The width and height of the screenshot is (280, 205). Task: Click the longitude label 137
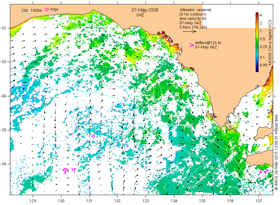point(259,201)
